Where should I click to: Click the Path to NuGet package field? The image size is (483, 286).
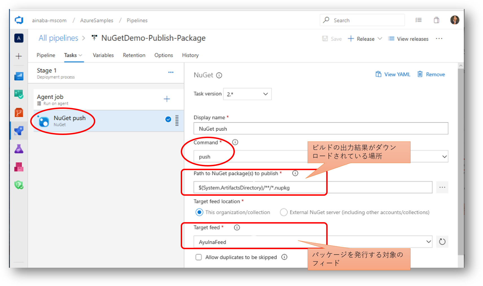tap(313, 187)
